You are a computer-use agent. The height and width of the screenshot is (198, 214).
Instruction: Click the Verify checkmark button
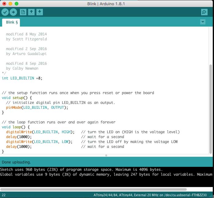tap(5, 12)
